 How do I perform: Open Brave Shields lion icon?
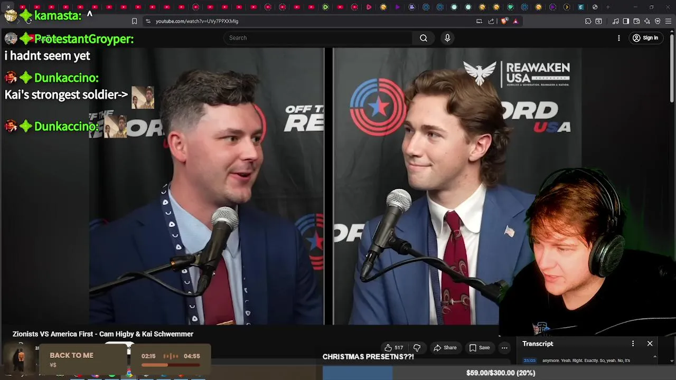coord(504,21)
